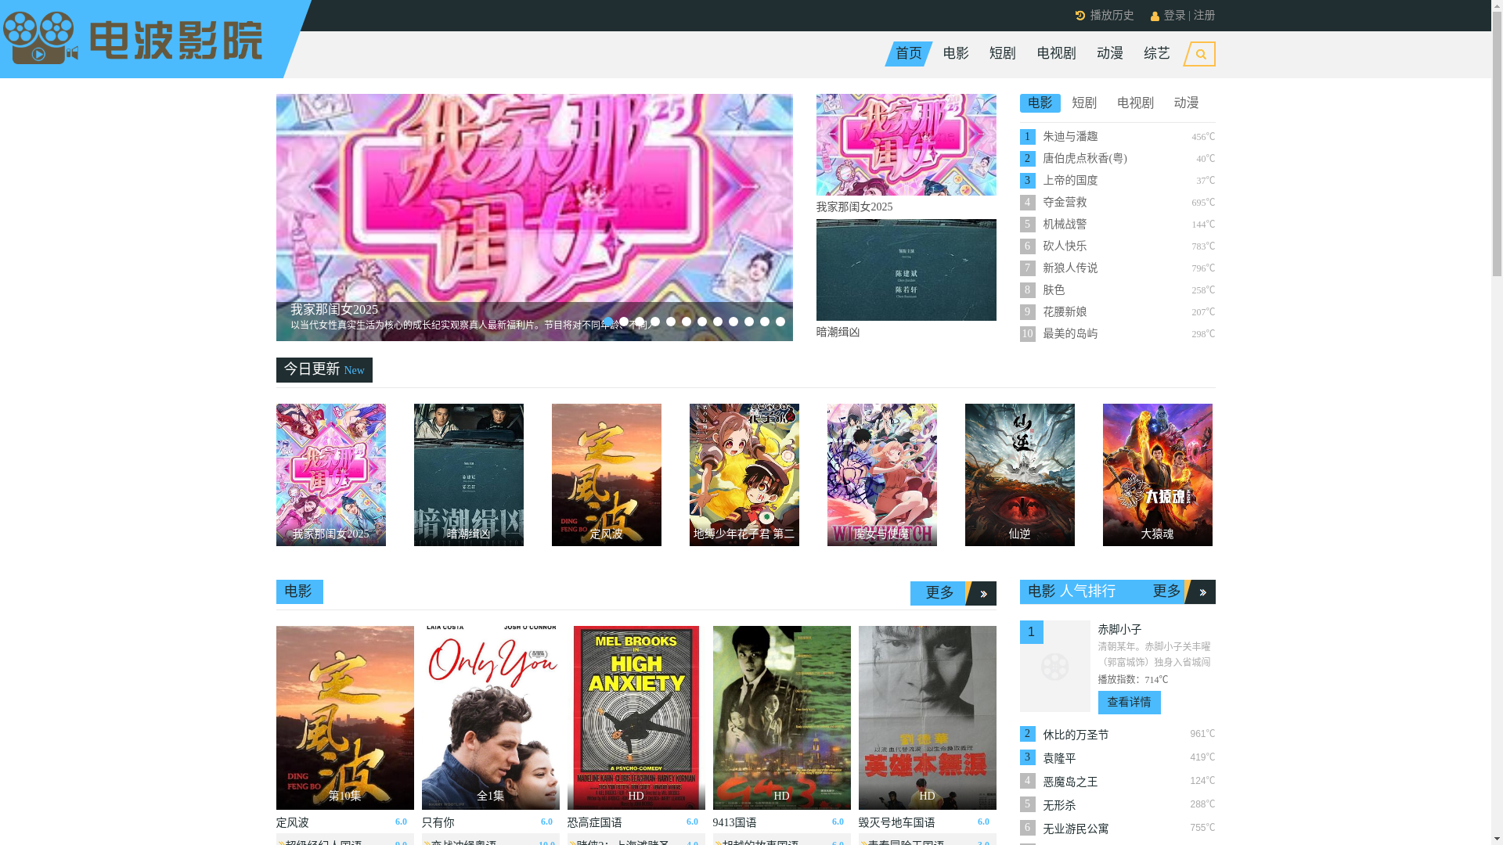Switch ranking to 动漫 tab
This screenshot has width=1503, height=845.
click(1187, 103)
